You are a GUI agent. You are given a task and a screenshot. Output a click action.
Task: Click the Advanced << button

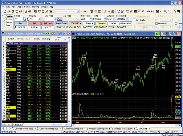(x=126, y=23)
